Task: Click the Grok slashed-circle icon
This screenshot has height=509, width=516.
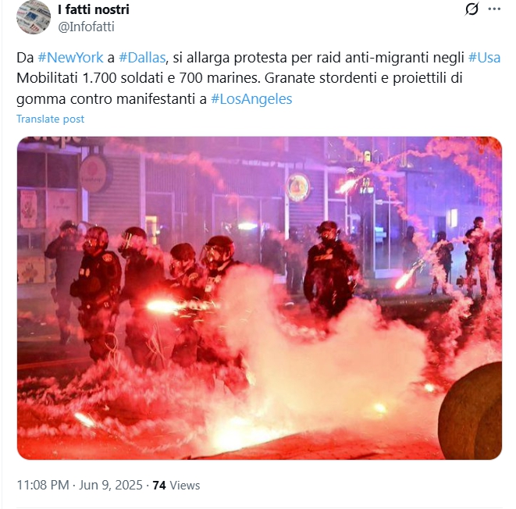Action: (472, 9)
